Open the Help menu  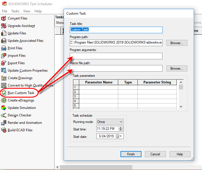pyautogui.click(x=38, y=11)
